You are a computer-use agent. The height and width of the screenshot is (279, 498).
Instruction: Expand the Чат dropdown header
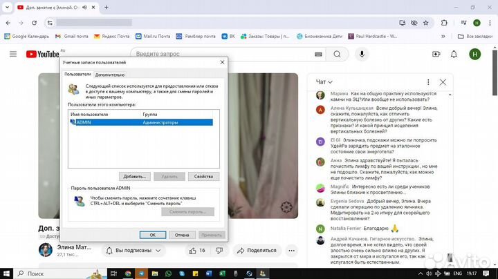324,82
